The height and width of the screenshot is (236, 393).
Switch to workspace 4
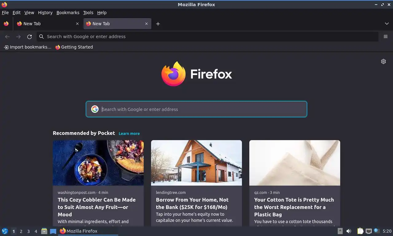point(36,231)
